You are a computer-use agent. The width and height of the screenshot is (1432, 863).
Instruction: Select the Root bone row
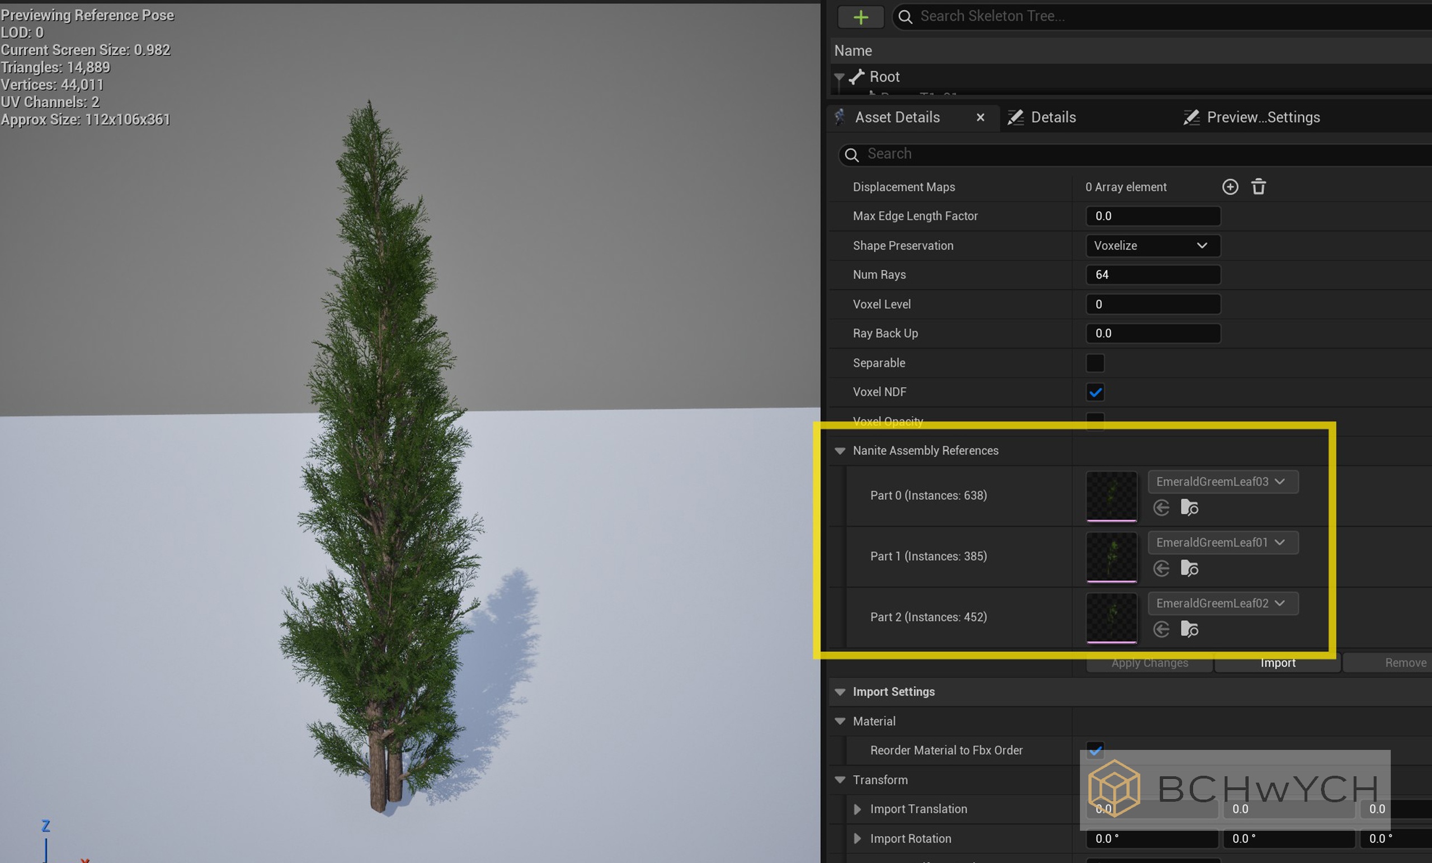tap(1130, 77)
